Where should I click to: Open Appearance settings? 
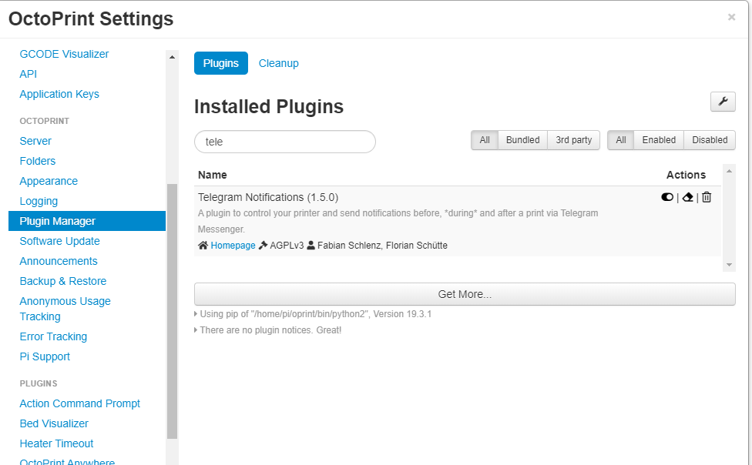tap(49, 181)
